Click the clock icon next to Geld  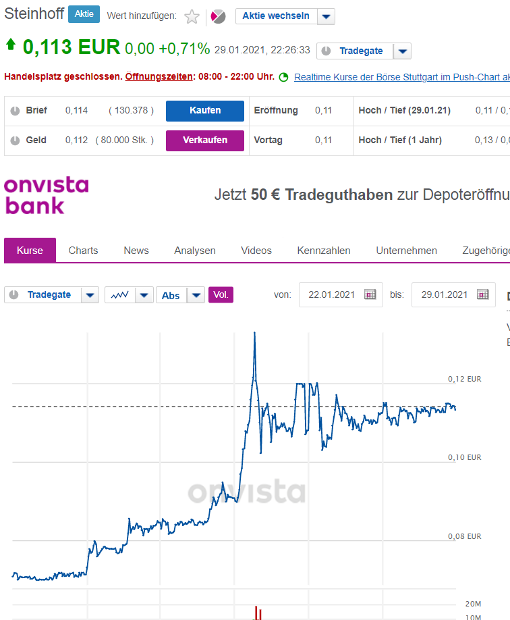click(x=15, y=140)
